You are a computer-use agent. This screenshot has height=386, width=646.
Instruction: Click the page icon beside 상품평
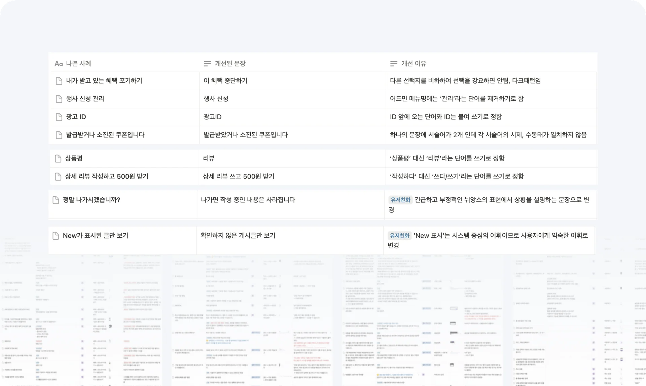58,158
